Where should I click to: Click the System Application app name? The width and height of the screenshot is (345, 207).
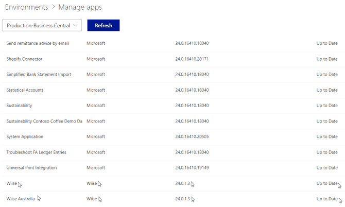click(x=25, y=137)
